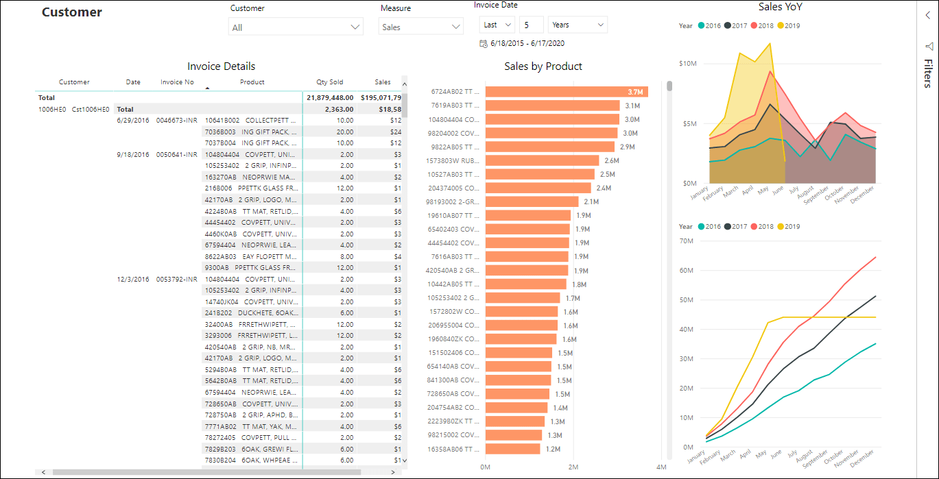Open the Measure dropdown set to Sales
Screen dimensions: 939x479
click(x=456, y=26)
